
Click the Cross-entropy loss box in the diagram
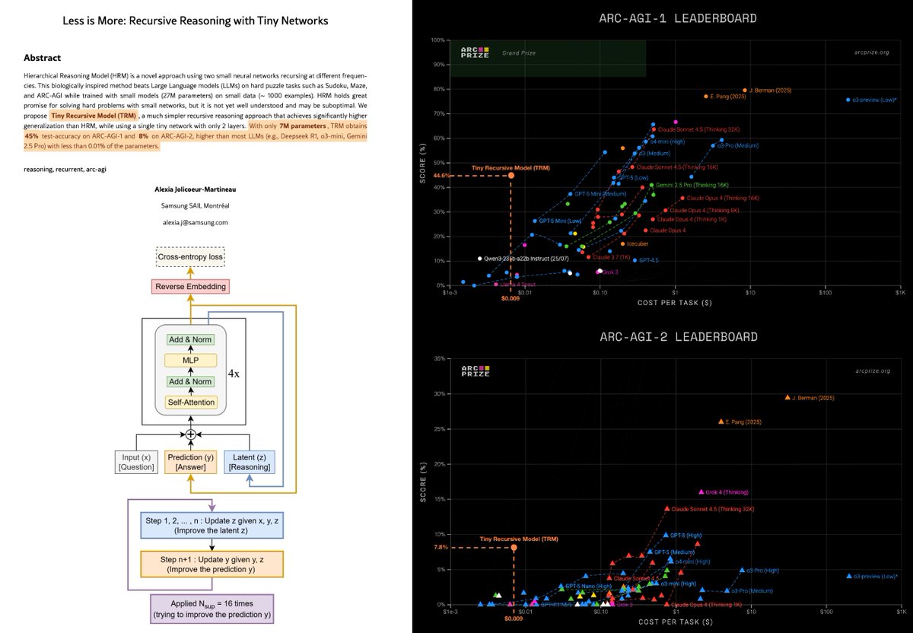coord(190,257)
